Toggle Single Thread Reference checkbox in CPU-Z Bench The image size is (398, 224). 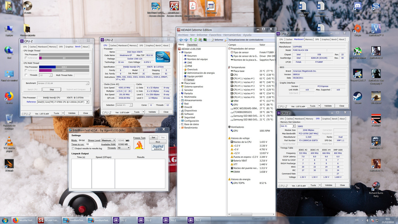coord(26,58)
